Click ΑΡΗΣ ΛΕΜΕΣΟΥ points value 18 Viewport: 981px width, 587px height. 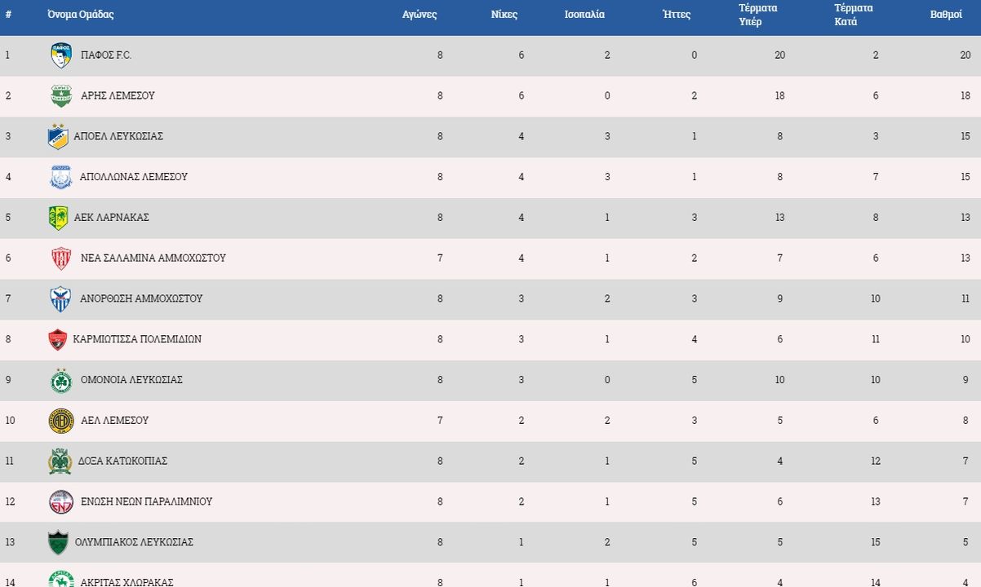click(x=965, y=96)
